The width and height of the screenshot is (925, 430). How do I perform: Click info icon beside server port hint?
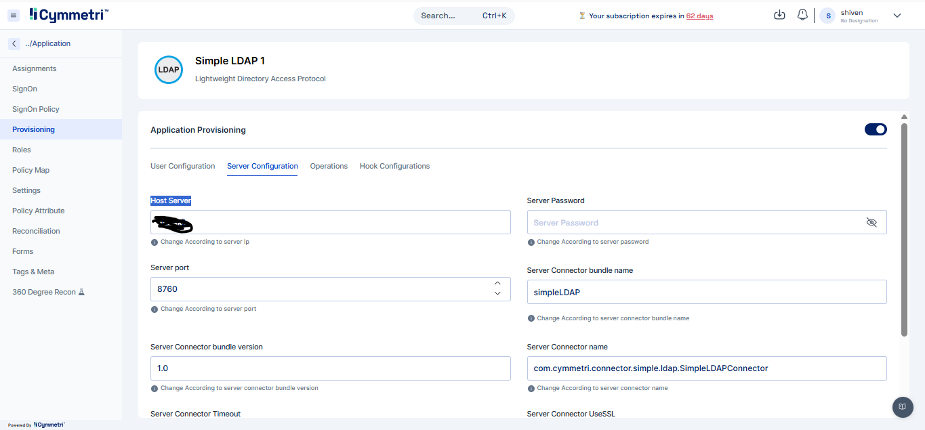point(154,309)
